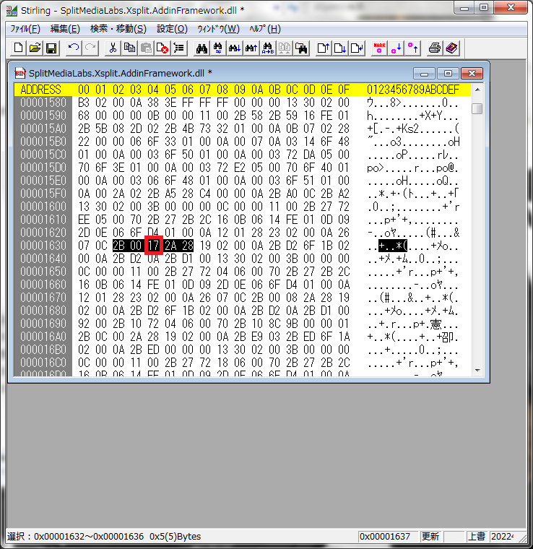Click the 選択 selection range status text
Viewport: 533px width, 549px height.
point(104,537)
